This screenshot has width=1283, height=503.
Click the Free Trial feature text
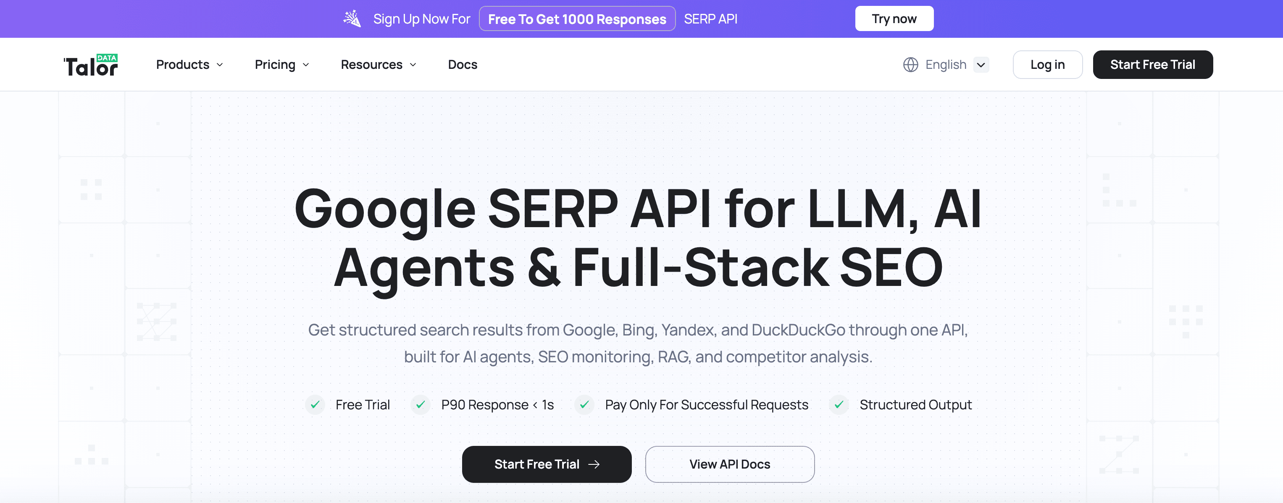(x=363, y=404)
